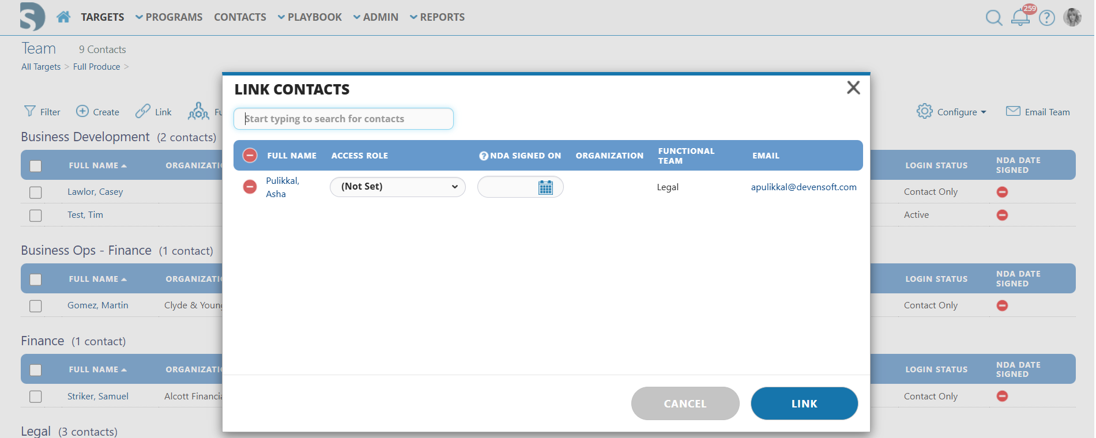Check the box for Lawlor, Casey

(36, 192)
